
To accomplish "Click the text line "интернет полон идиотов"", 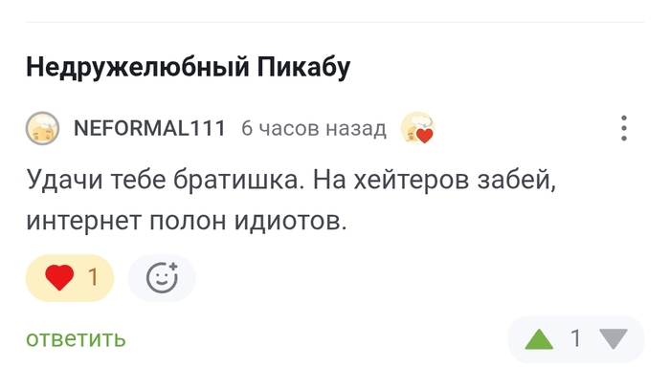I will tap(184, 222).
